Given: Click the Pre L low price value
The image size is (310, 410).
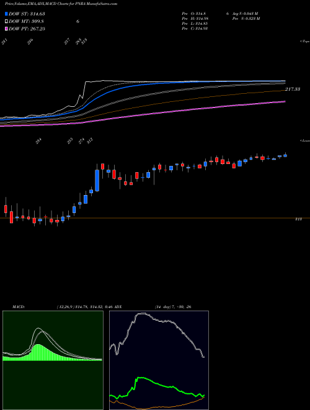Looking at the screenshot, I should 203,23.
